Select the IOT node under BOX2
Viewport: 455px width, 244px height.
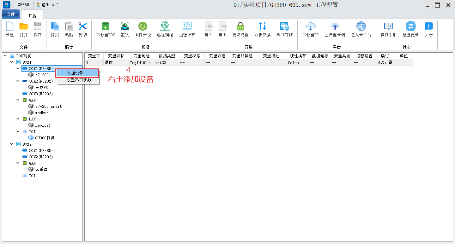pos(32,176)
